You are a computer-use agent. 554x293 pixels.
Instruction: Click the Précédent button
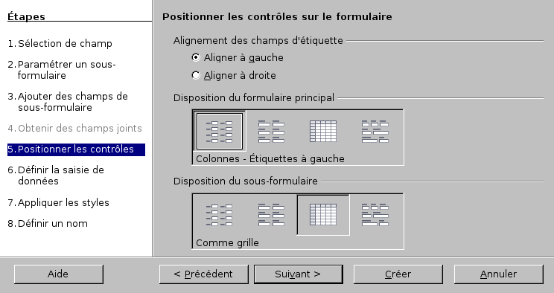coord(203,274)
